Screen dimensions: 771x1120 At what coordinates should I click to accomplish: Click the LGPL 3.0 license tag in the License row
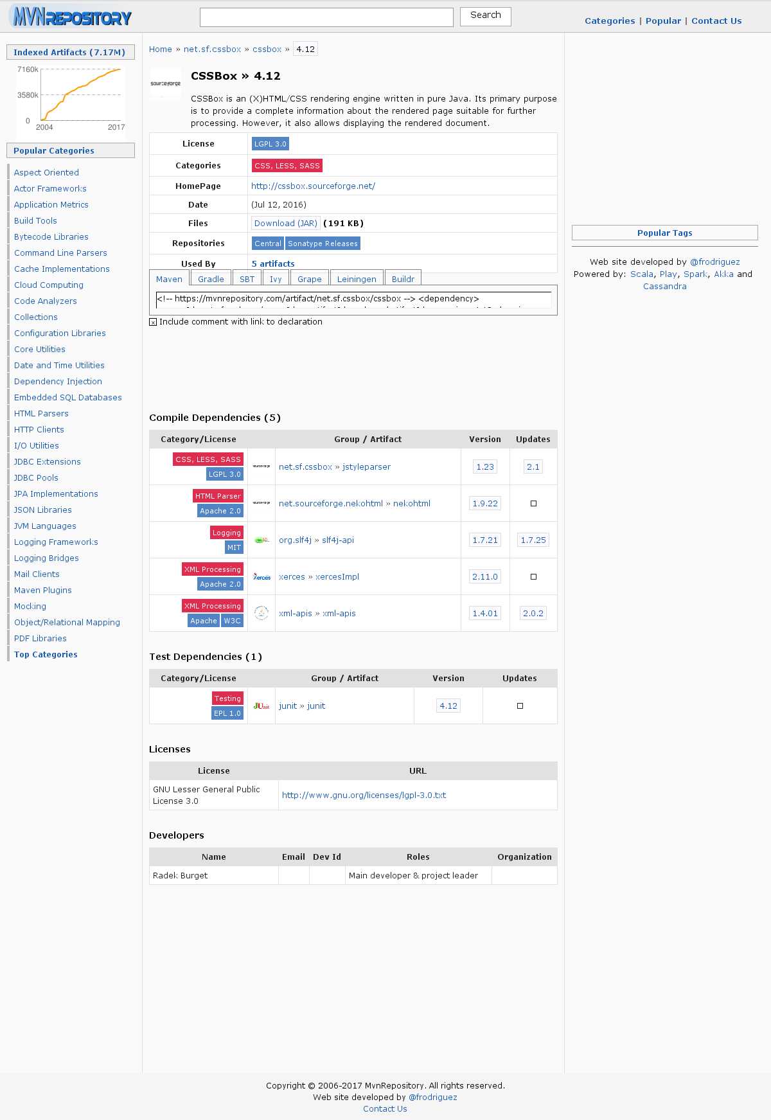[x=270, y=144]
